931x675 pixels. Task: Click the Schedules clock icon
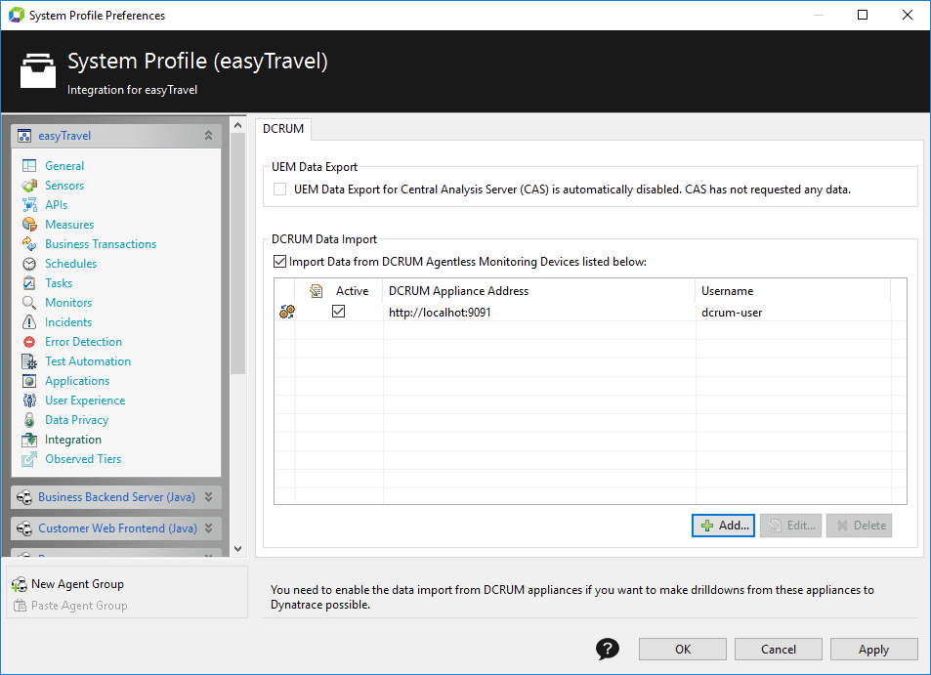click(x=29, y=264)
